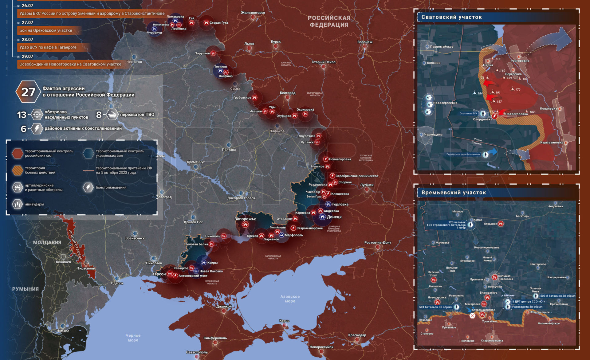This screenshot has height=360, width=590.
Task: Open the Сватовский участок panel header
Action: tap(451, 17)
